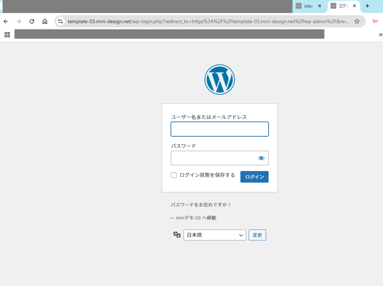
Task: Click the language translate icon
Action: pos(177,235)
